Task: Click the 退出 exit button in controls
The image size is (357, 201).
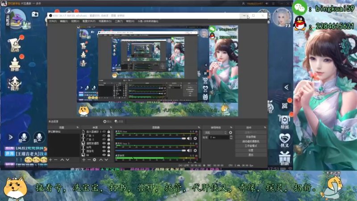Action: (251, 155)
